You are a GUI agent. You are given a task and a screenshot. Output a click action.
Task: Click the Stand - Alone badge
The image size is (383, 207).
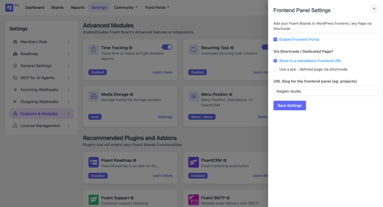[202, 117]
